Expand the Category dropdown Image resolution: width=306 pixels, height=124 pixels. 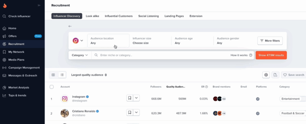point(80,55)
